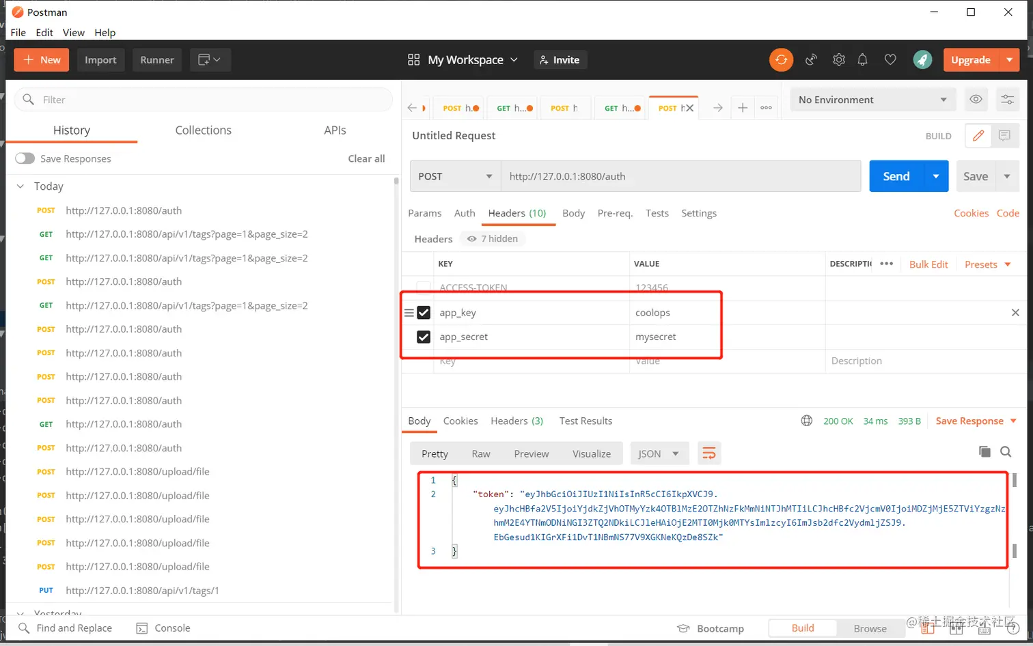Open the HTTP method POST dropdown
The height and width of the screenshot is (646, 1033).
point(456,176)
